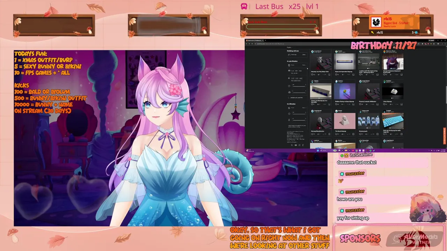Open the Keycap Low Poly Baby Yoda title

coord(320,71)
